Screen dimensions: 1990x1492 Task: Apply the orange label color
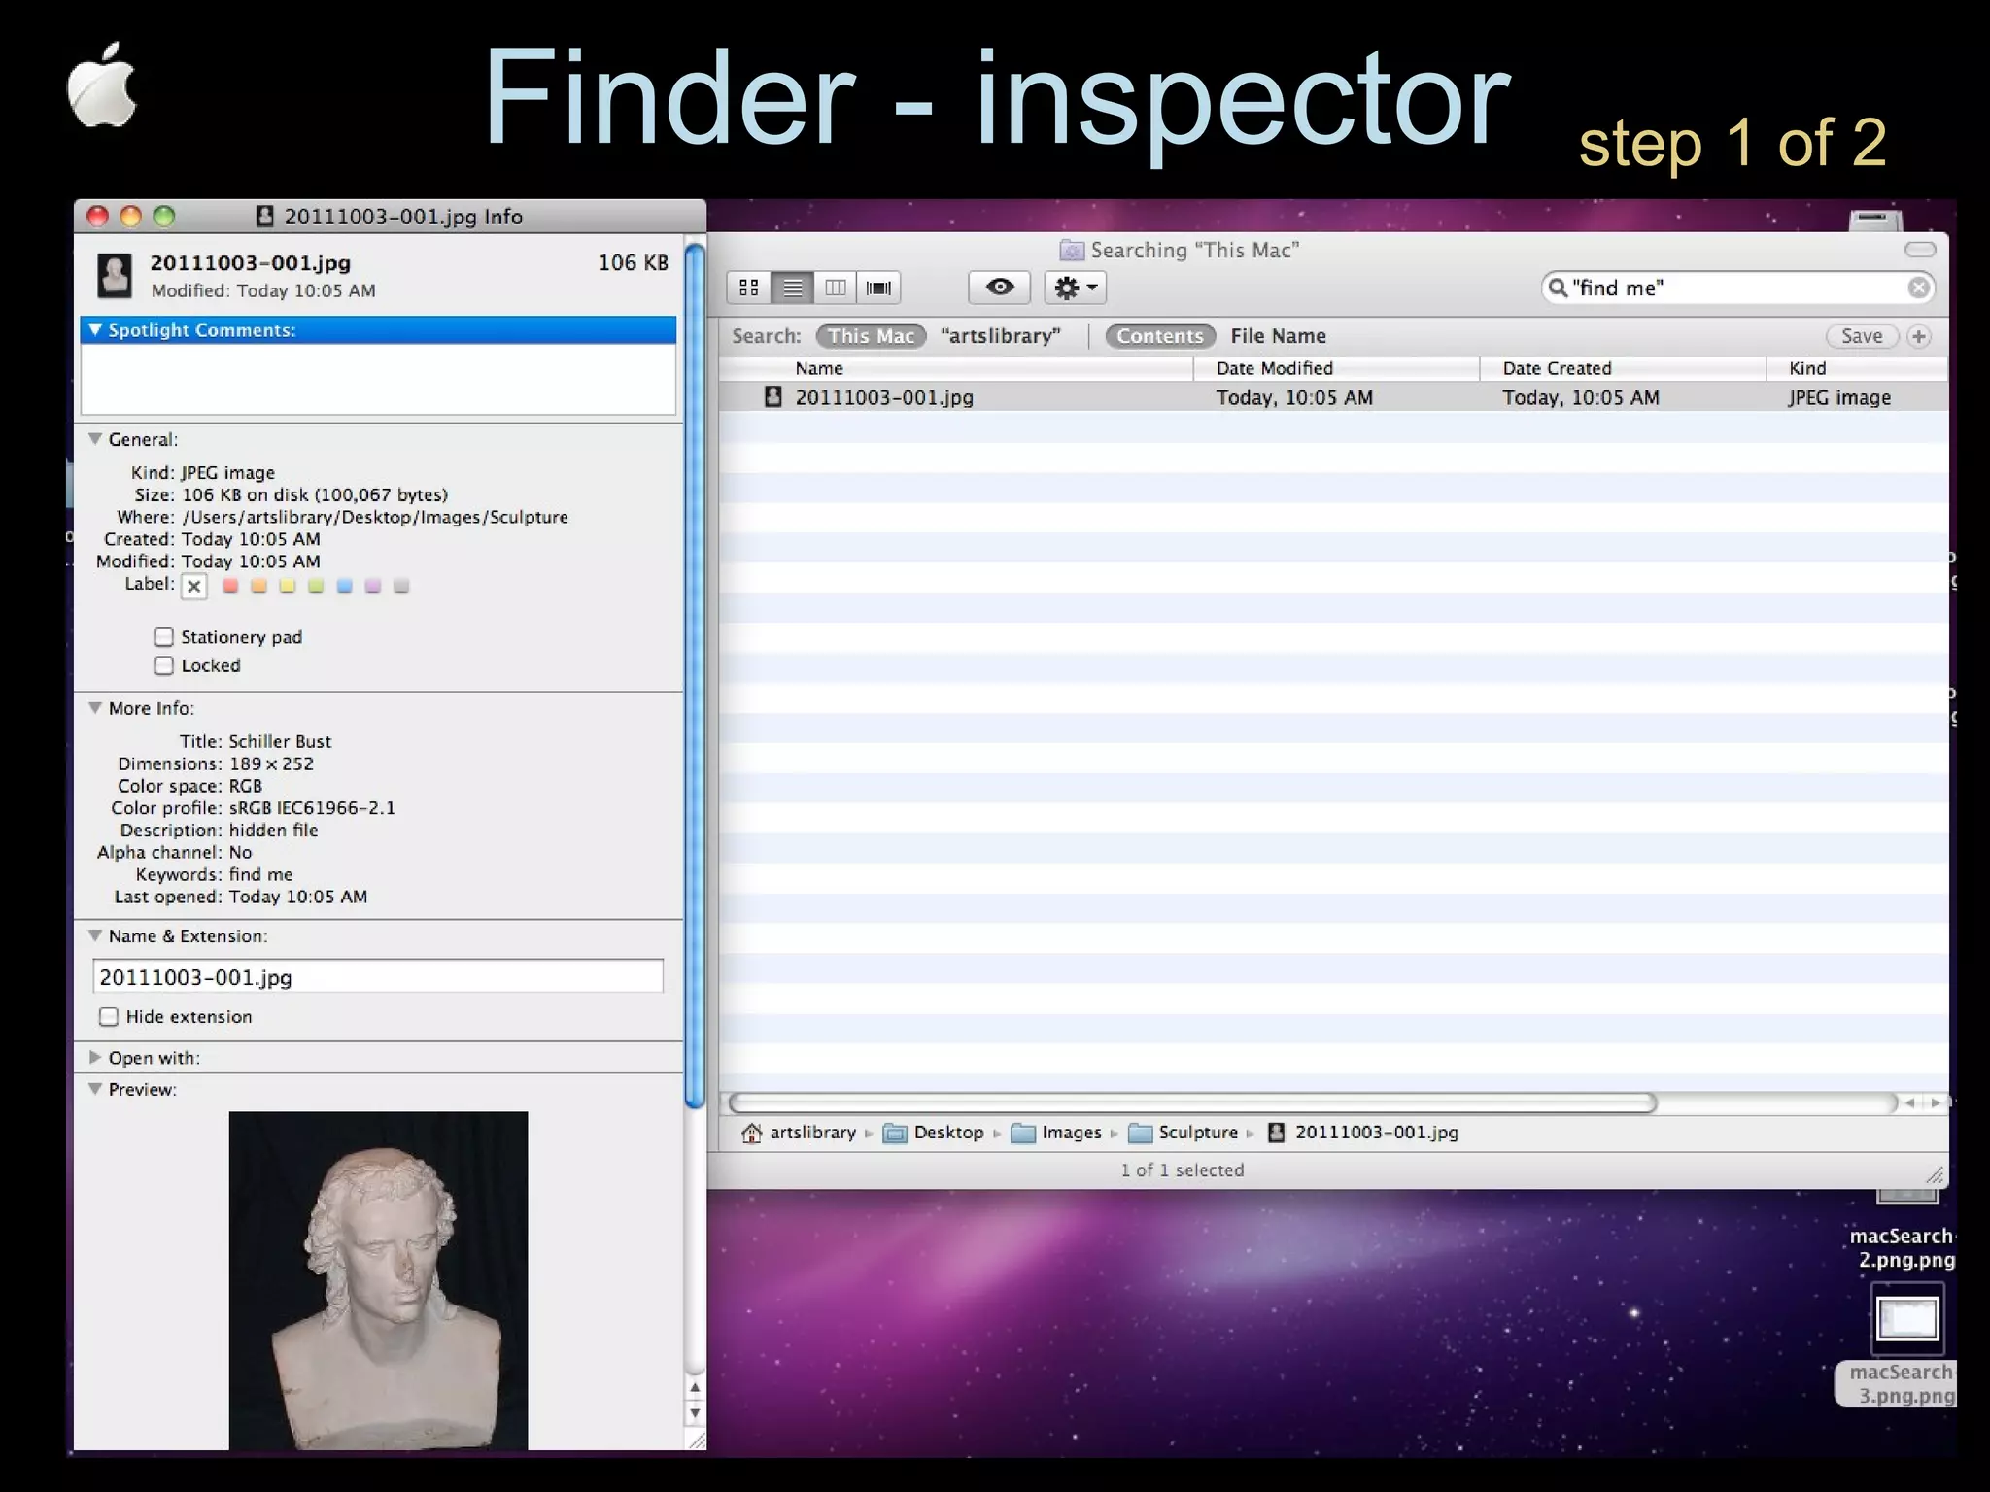point(258,586)
